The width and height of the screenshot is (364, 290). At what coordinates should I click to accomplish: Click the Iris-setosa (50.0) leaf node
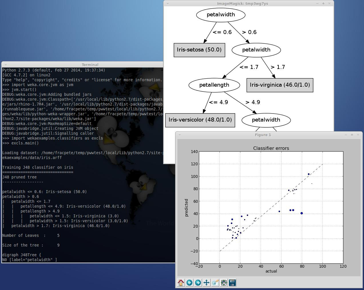(199, 50)
